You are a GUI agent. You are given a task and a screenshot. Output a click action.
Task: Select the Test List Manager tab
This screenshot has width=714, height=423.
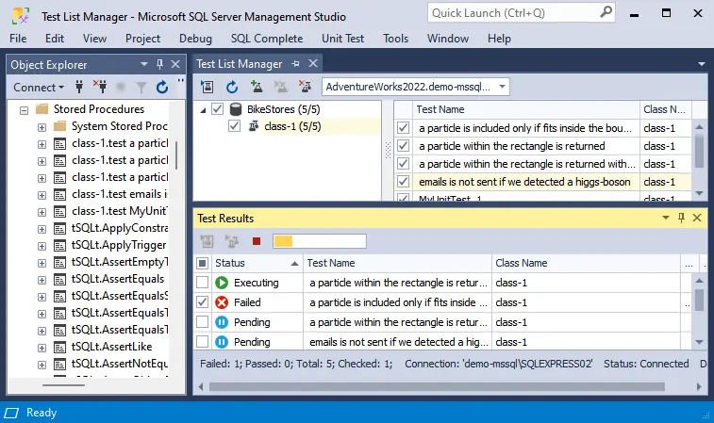point(240,64)
